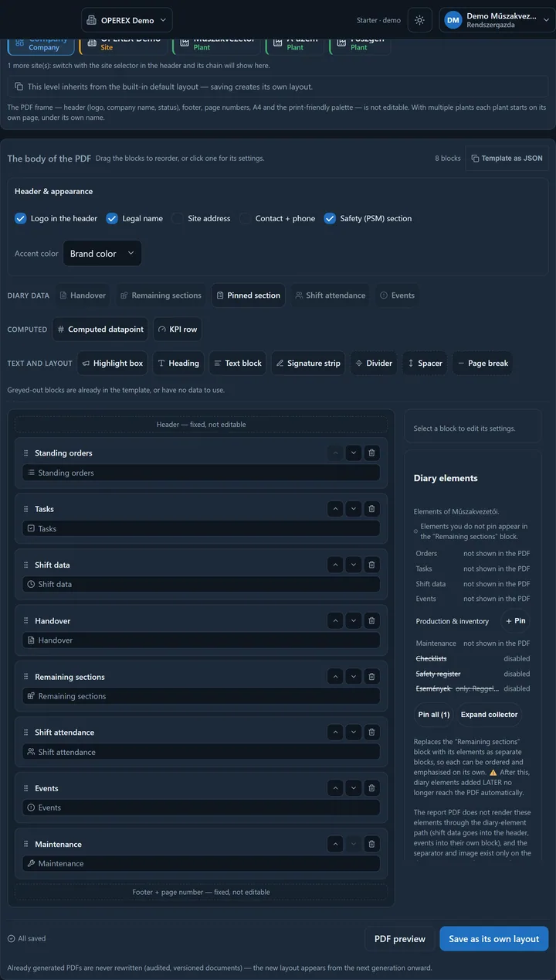Add a Divider block

pos(374,364)
